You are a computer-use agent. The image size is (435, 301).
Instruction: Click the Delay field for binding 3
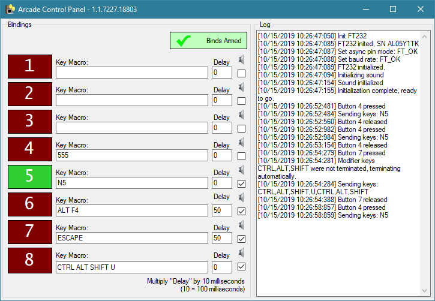[x=222, y=128]
